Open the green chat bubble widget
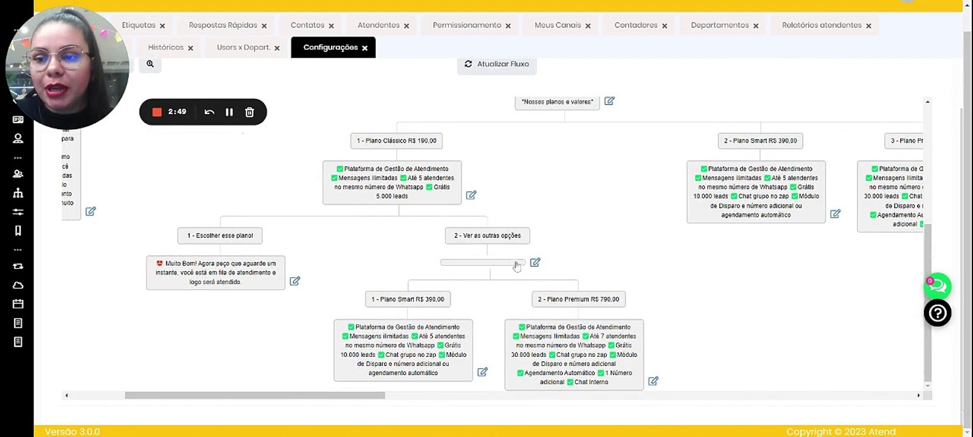The image size is (973, 437). click(938, 286)
